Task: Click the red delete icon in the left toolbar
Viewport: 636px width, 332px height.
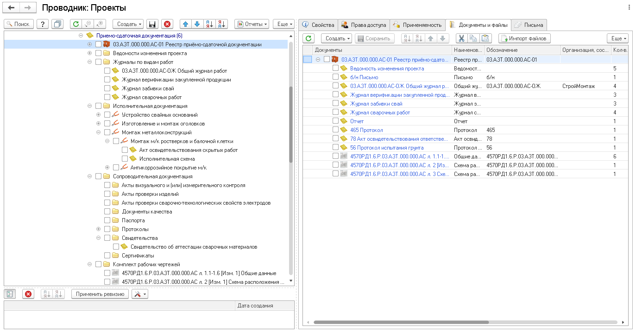Action: pos(167,24)
